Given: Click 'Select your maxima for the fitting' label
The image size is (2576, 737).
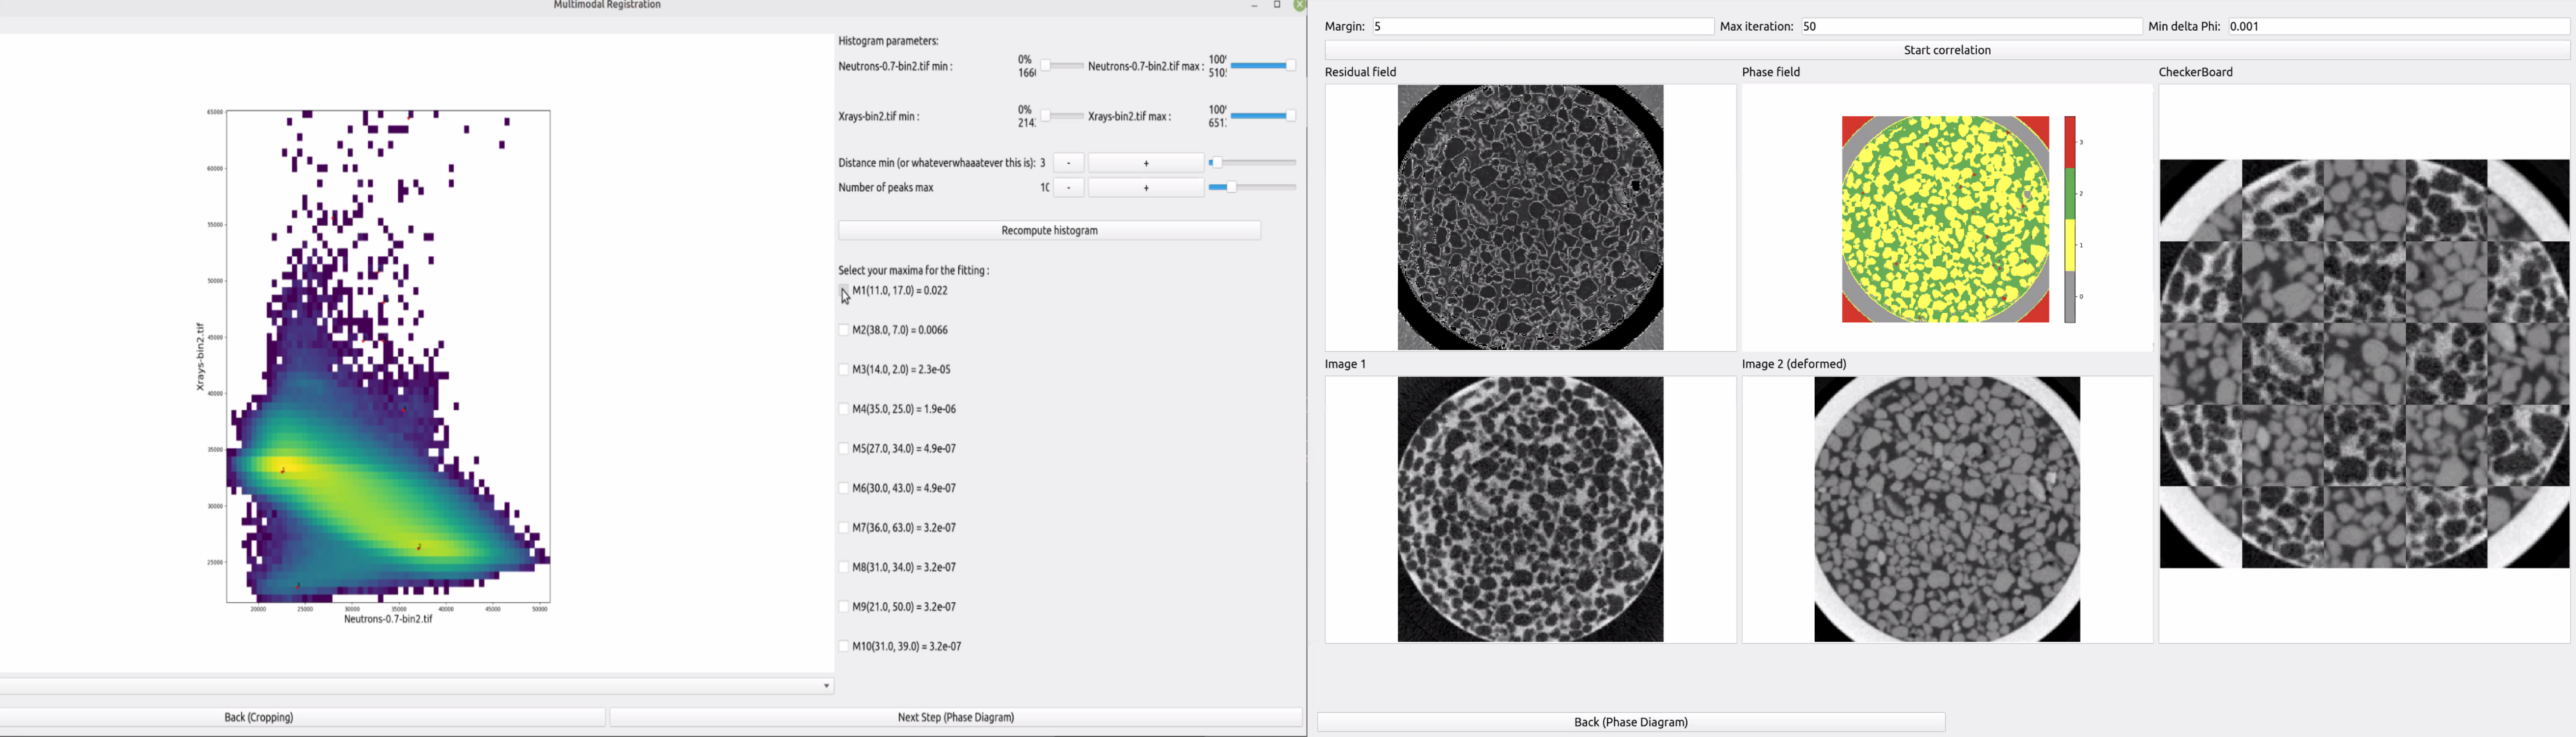Looking at the screenshot, I should [914, 271].
